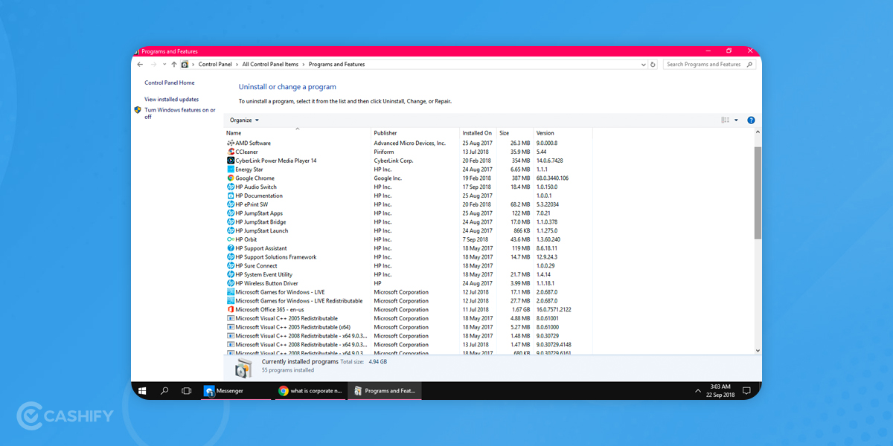Click the blue Help question mark icon

(x=751, y=120)
